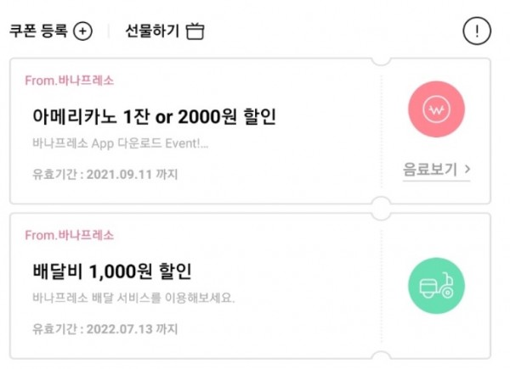Viewport: 510px width, 369px height.
Task: Tap the green delivery scooter icon
Action: click(x=436, y=286)
